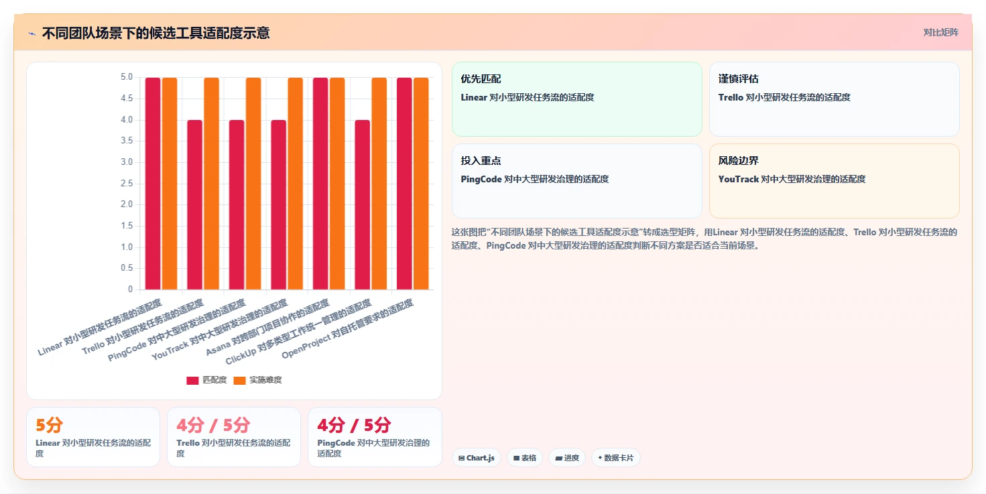The height and width of the screenshot is (494, 986).
Task: Click the PingCode 4分 / 5分 stat card
Action: pos(375,437)
